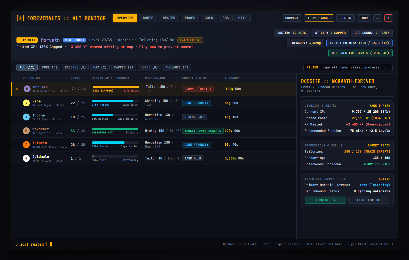
Task: Open the Gold tab
Action: 209,18
